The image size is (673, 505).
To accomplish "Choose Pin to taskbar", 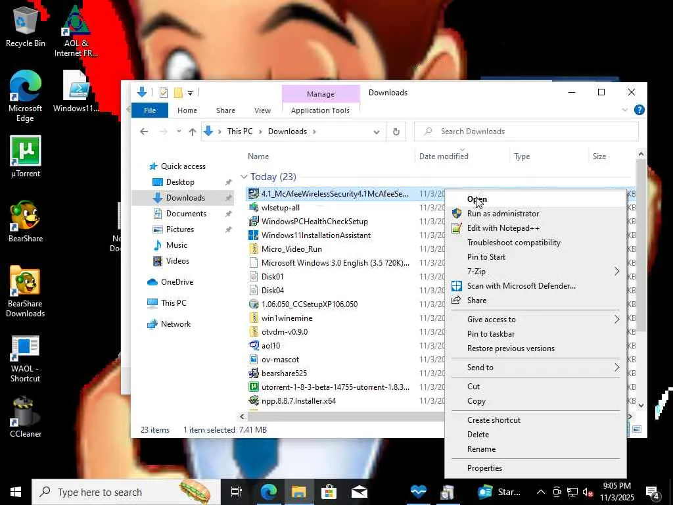I will [535, 333].
